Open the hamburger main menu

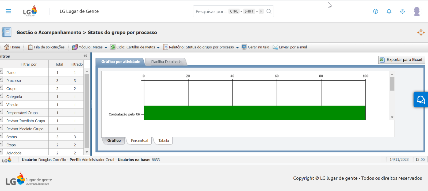[x=8, y=11]
